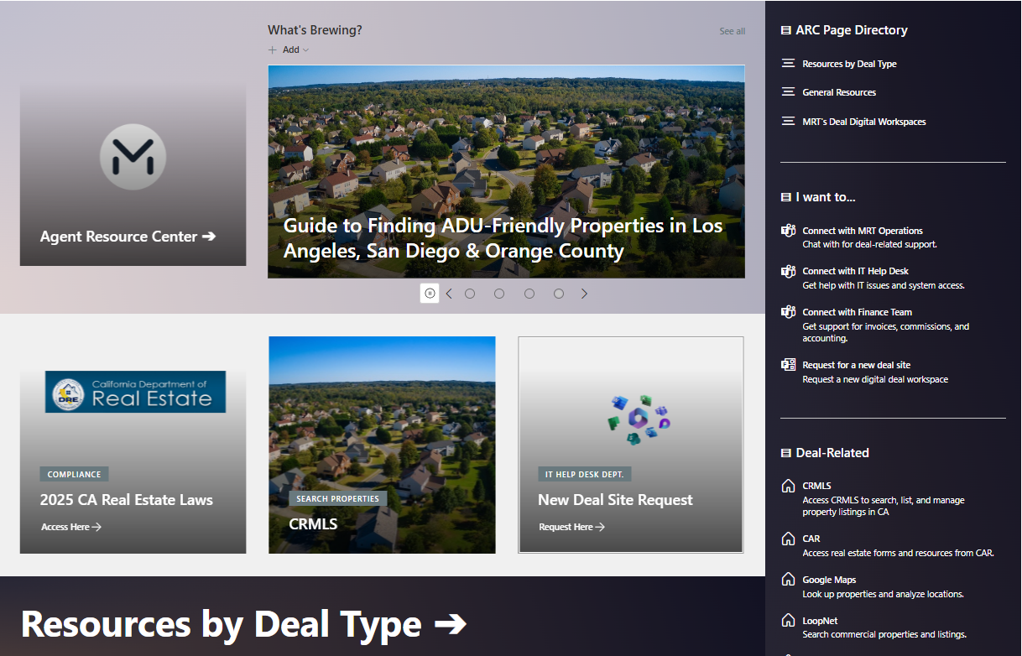This screenshot has width=1022, height=656.
Task: Click the M logo on Agent Resource Center
Action: 133,157
